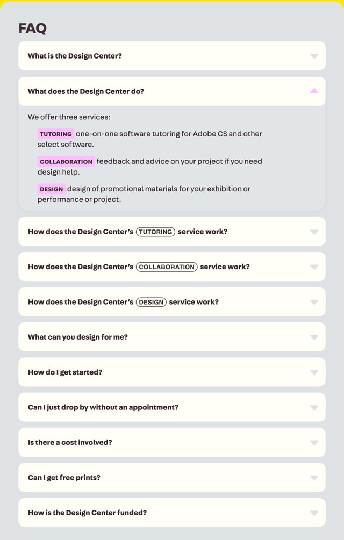Click the chevron on the TUTORING service question
This screenshot has height=540, width=344.
[313, 232]
